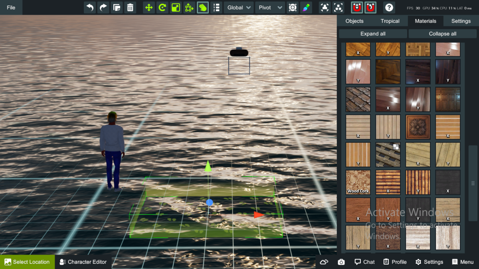The height and width of the screenshot is (269, 479).
Task: Select the Move tool
Action: [x=149, y=8]
